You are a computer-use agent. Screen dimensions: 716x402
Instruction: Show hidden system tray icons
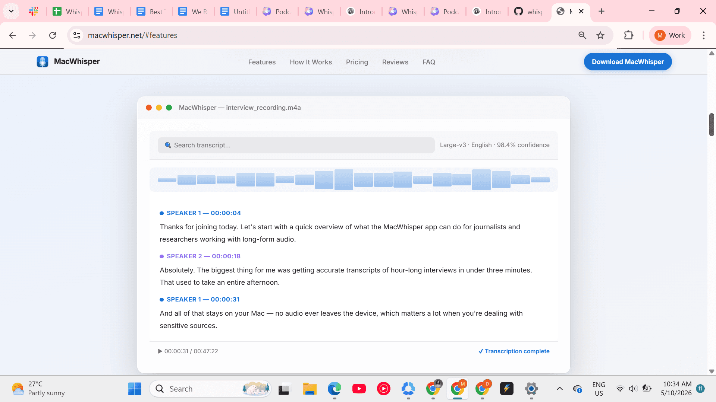point(559,389)
